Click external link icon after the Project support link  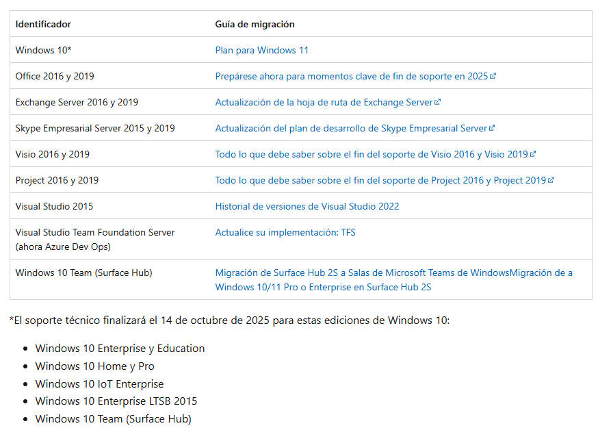[x=551, y=180]
